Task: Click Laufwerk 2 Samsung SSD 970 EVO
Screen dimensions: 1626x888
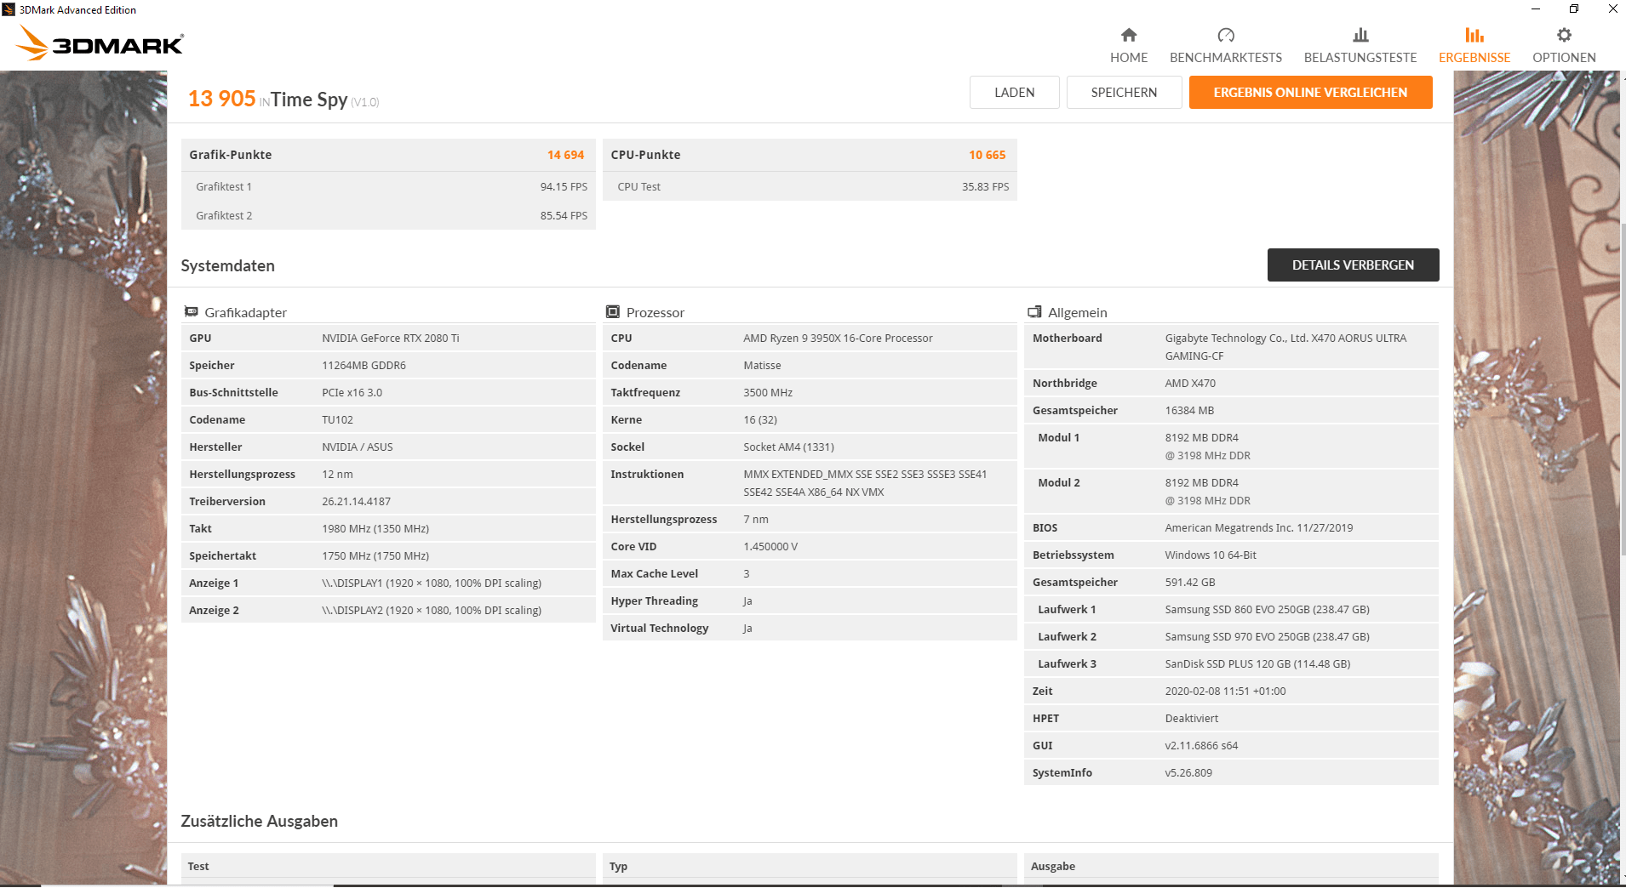Action: click(x=1267, y=637)
